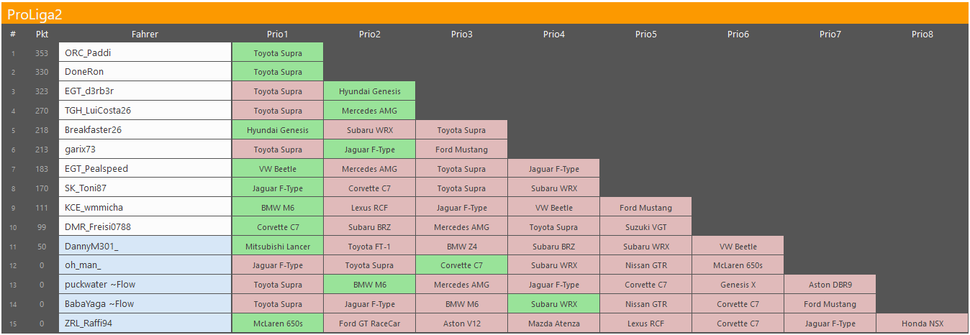Select the Honda NSX cell
970x335 pixels.
click(922, 323)
